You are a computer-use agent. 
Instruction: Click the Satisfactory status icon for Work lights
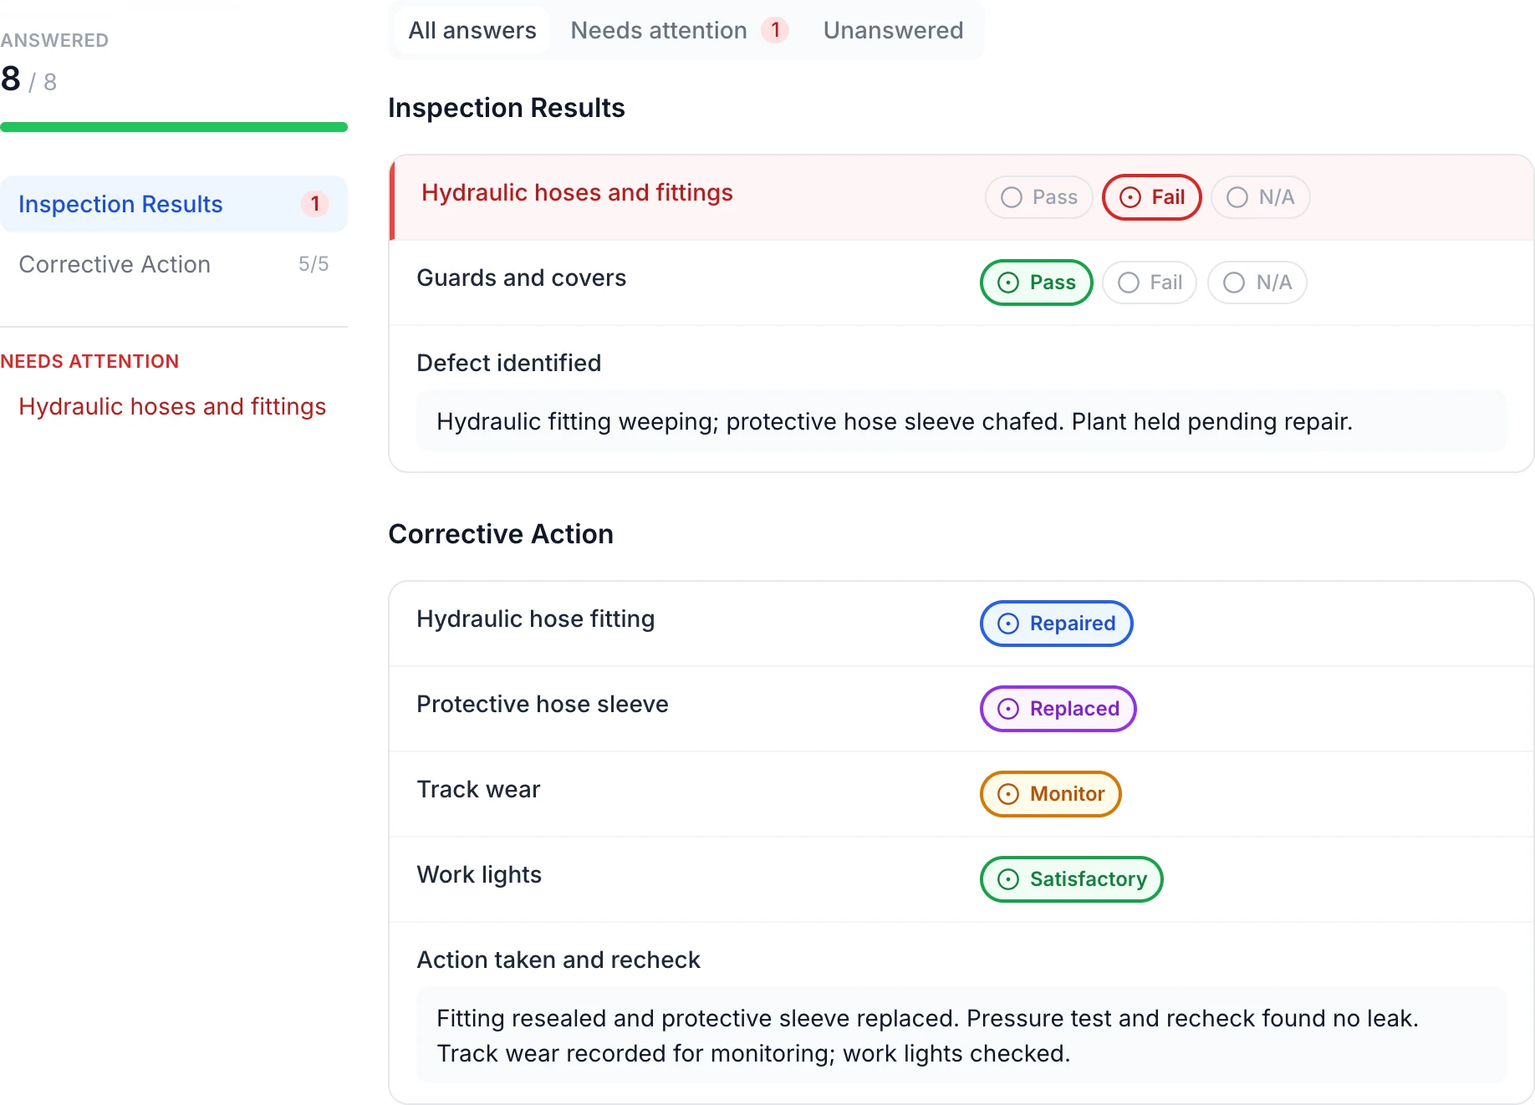coord(1008,879)
